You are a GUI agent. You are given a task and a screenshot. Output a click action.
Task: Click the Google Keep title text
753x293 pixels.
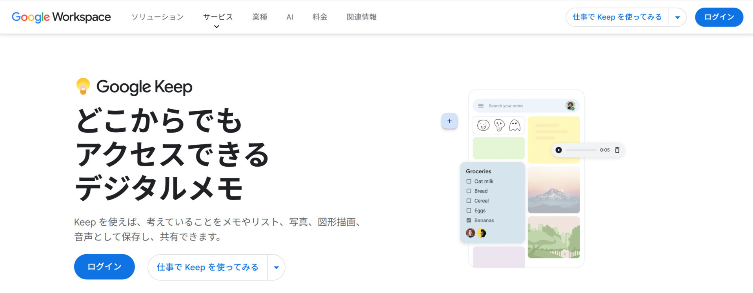(x=144, y=87)
